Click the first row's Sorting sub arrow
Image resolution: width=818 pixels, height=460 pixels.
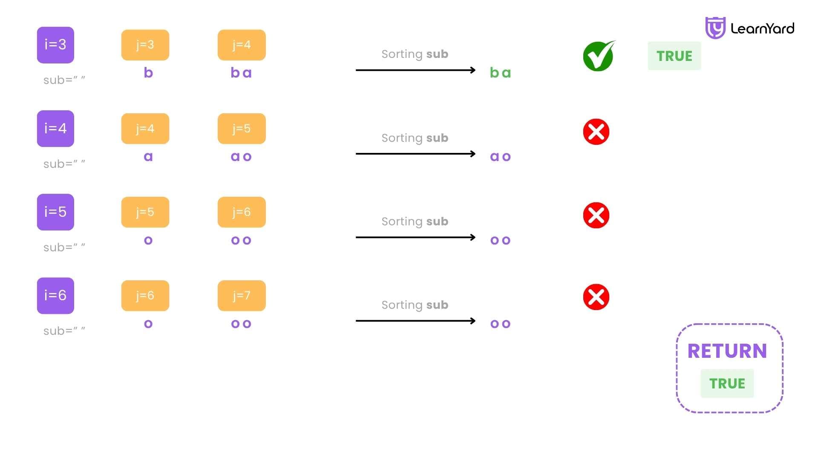pos(416,70)
